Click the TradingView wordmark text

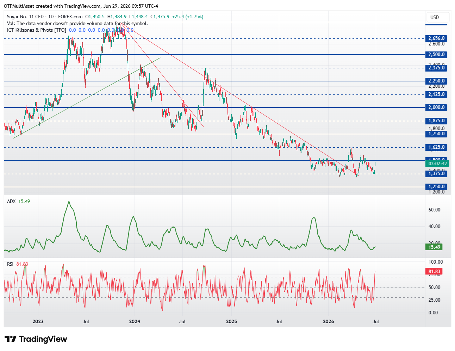click(43, 339)
